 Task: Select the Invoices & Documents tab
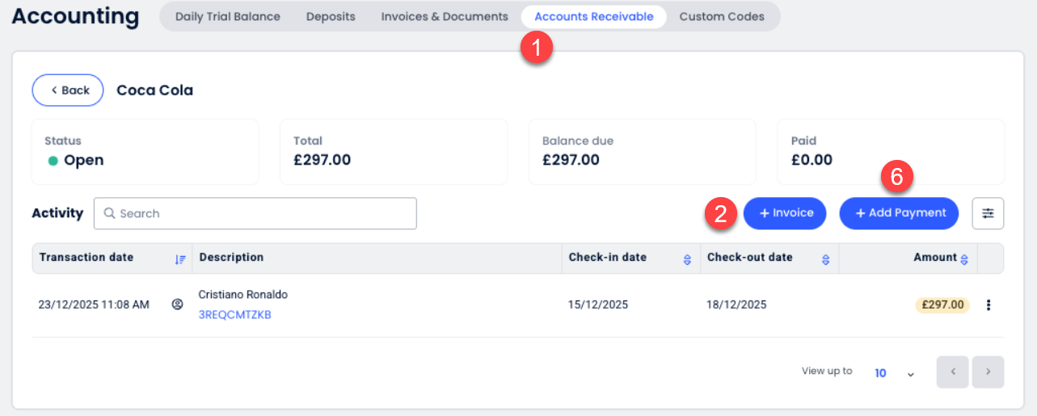pos(445,16)
